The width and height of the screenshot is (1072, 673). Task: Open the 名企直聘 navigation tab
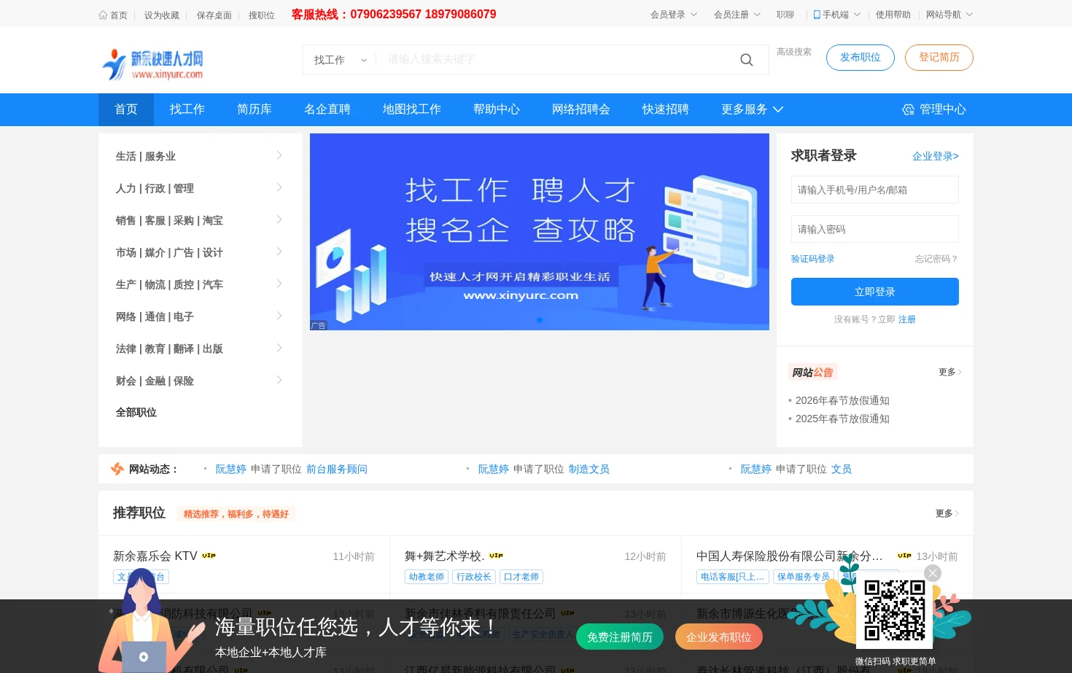click(327, 109)
